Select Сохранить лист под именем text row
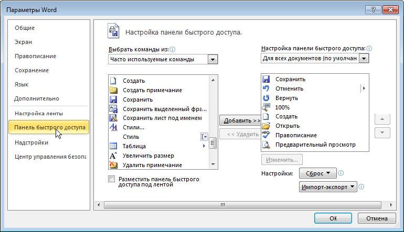The width and height of the screenshot is (404, 232). 162,118
